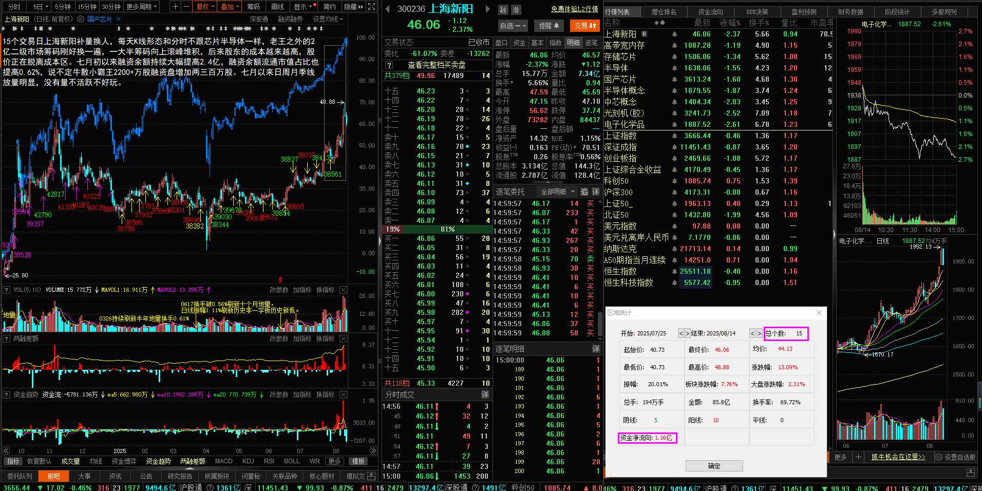Viewport: 982px width, 491px height.
Task: Select 国产芯片 row in quote list
Action: coord(717,80)
